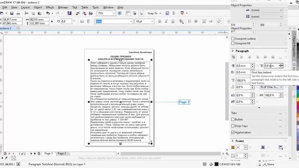299x168 pixels.
Task: Toggle the Show grid icon
Action: [x=135, y=14]
